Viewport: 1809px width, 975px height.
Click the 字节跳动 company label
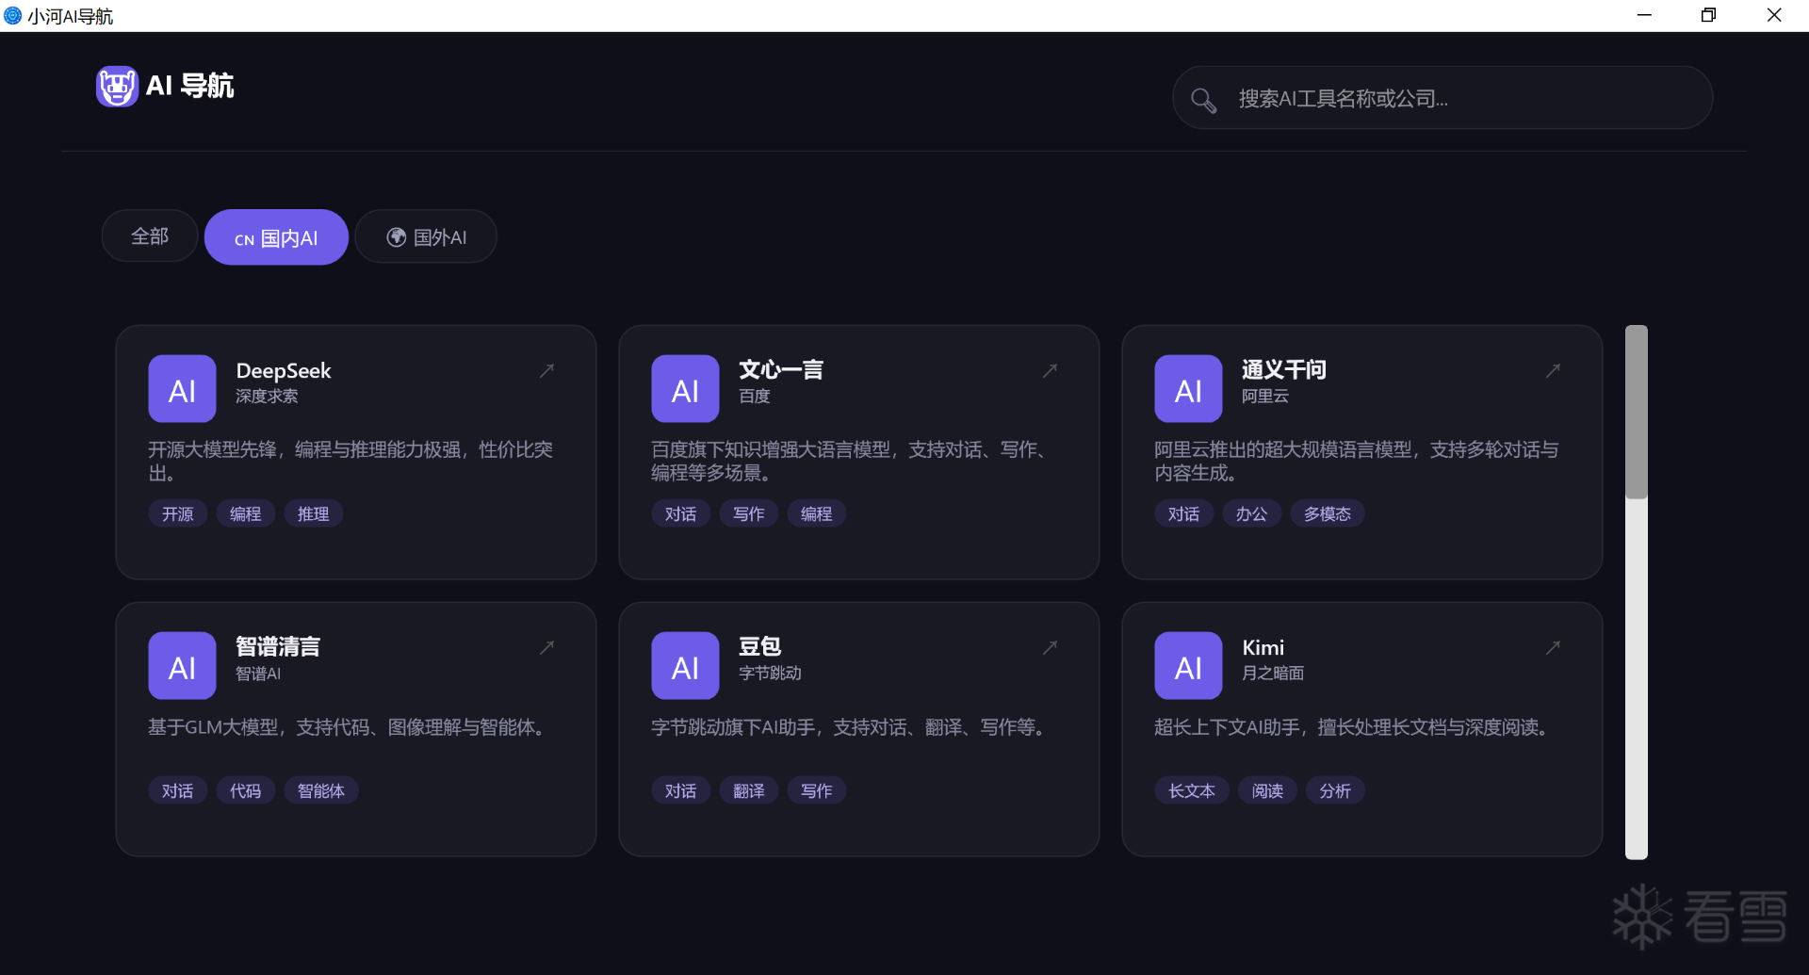click(x=770, y=674)
